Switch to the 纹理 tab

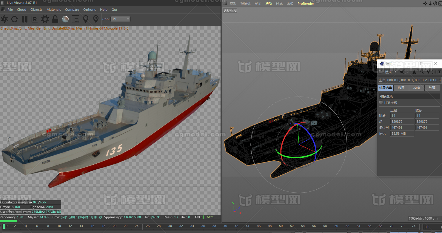[x=432, y=88]
